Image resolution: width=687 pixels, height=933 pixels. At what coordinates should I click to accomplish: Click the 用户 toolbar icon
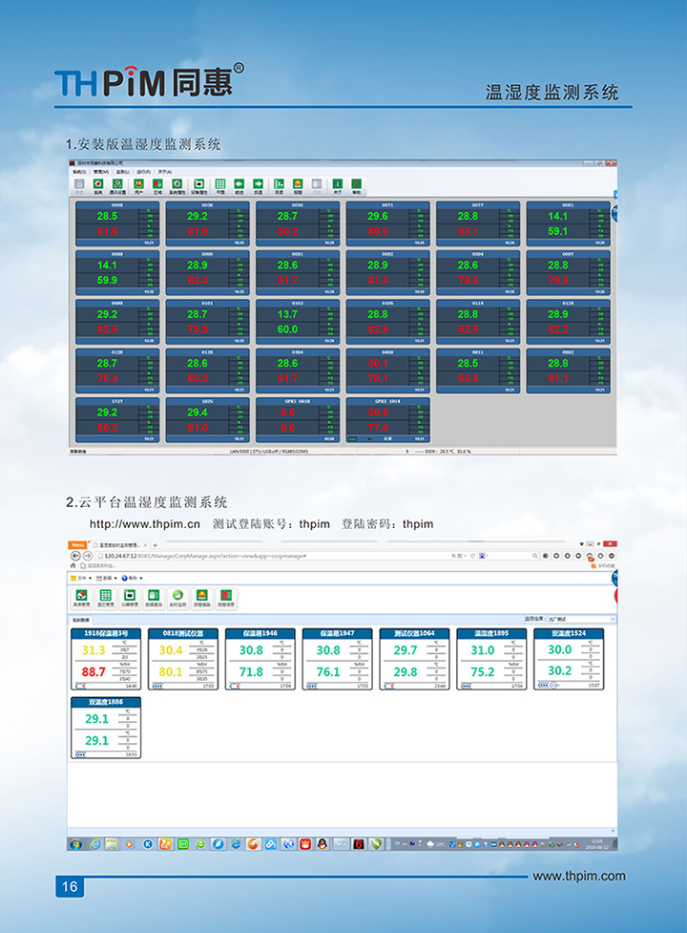(x=138, y=185)
